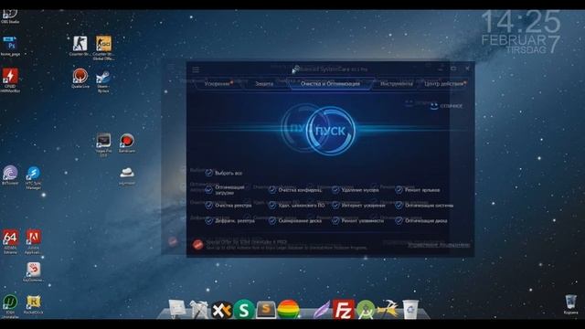Toggle the Сканирование диска checkbox
Screen dimensions: 585x329
(x=272, y=220)
